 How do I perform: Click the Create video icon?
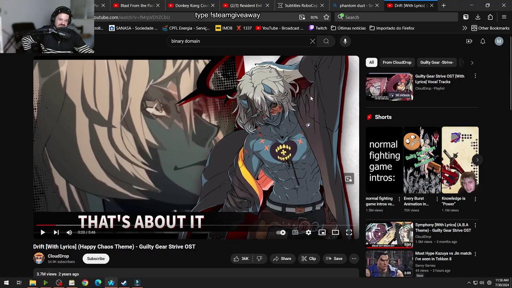point(469,41)
